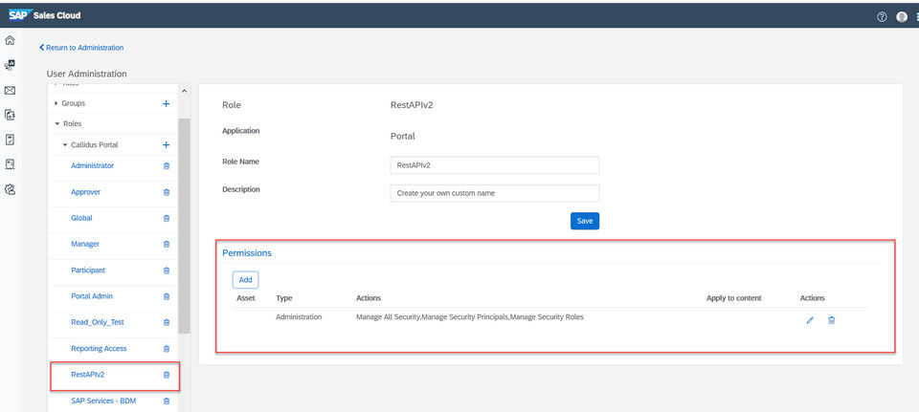Click the Home icon in left sidebar

coord(10,40)
